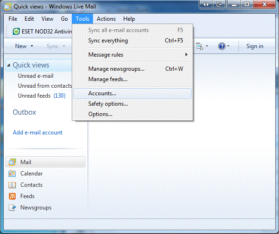Click the Calendar icon in sidebar
Image resolution: width=279 pixels, height=234 pixels.
(12, 174)
